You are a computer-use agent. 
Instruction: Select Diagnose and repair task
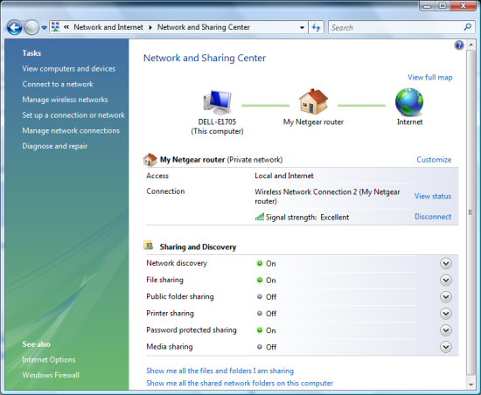(55, 146)
